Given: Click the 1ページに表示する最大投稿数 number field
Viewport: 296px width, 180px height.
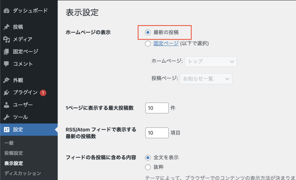Looking at the screenshot, I should pyautogui.click(x=157, y=108).
